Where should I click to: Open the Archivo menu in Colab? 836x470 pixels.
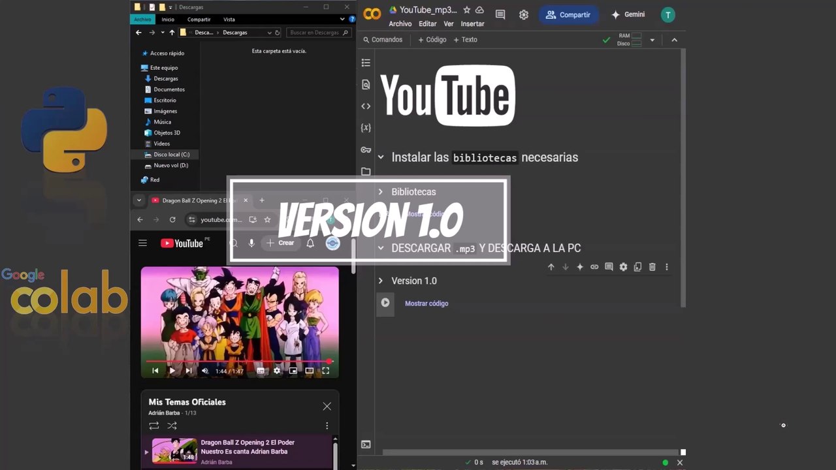[x=400, y=24]
